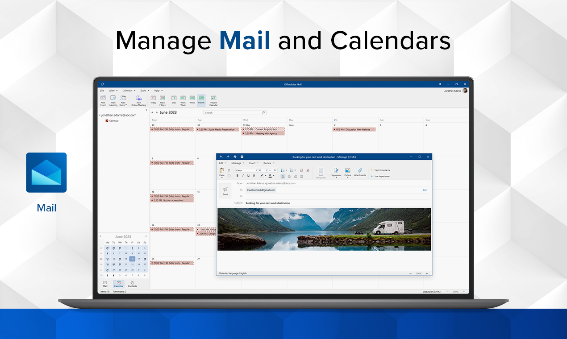Screen dimensions: 567x339
Task: Select the Month view button
Action: tap(201, 100)
